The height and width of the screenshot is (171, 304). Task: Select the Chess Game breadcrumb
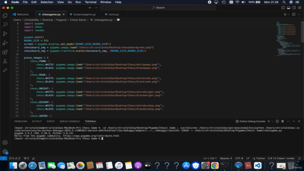pos(78,20)
